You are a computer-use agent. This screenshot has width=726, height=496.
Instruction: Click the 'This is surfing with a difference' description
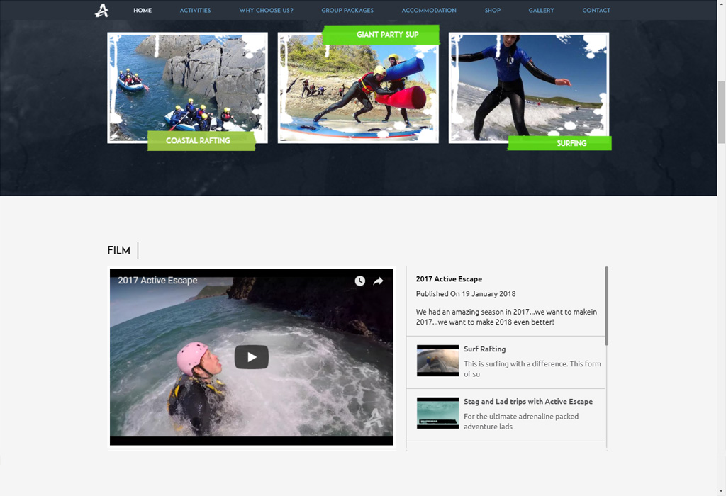pos(532,368)
